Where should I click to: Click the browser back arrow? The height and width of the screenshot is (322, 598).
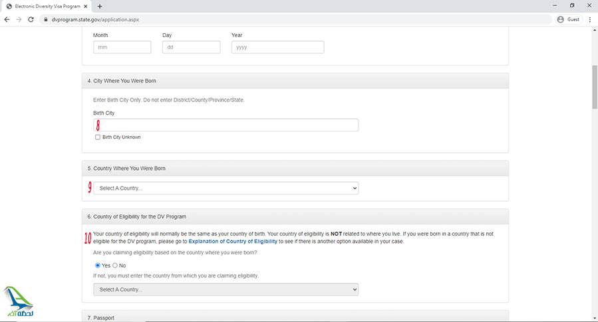7,20
